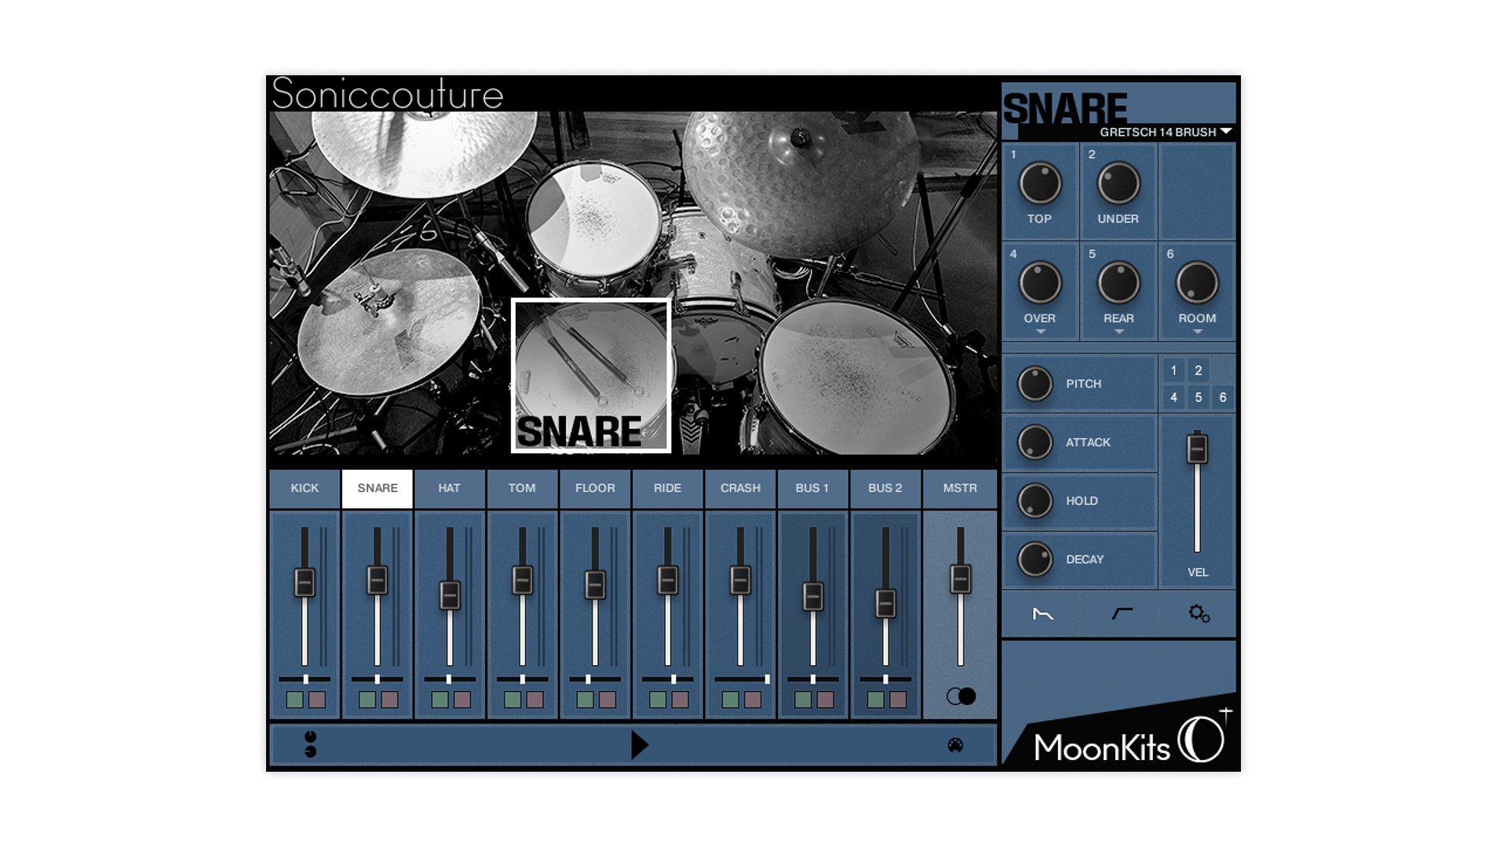Click the VEL slider handle
Screen dimensions: 1507x847
1197,449
